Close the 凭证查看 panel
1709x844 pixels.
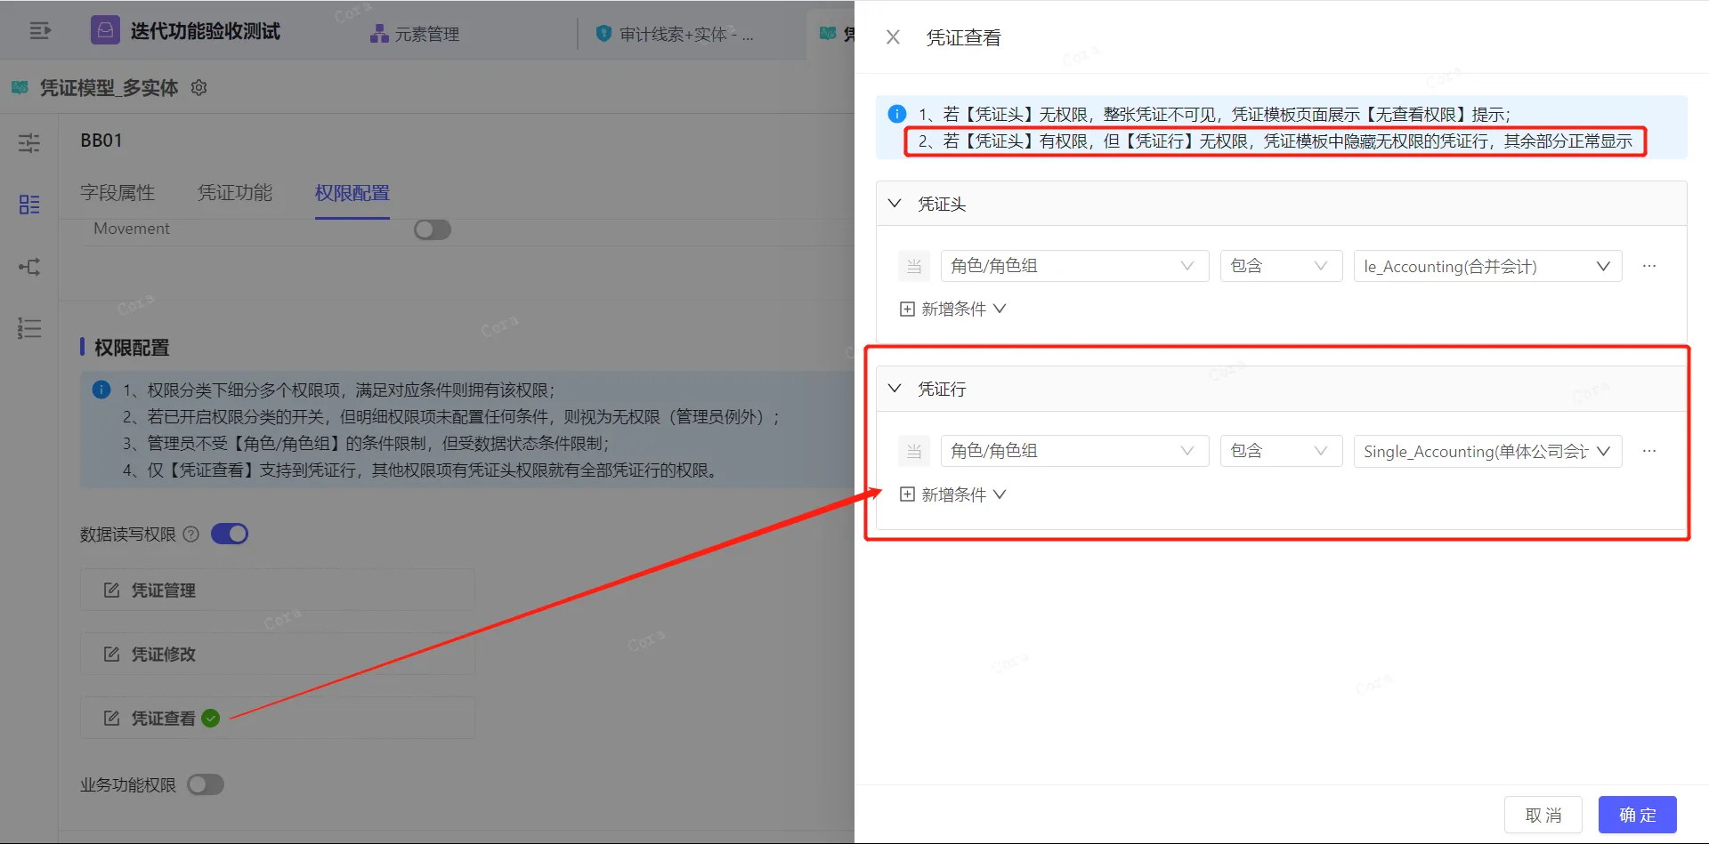pos(893,37)
